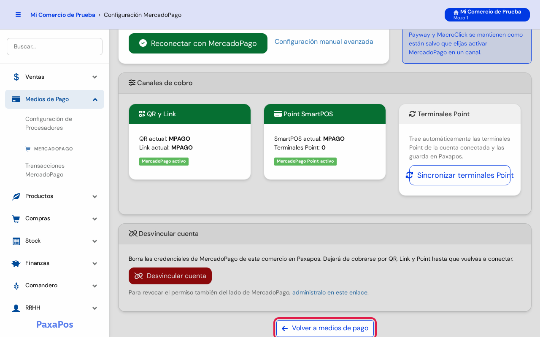Click Sincronizar terminales Point button

[x=460, y=175]
